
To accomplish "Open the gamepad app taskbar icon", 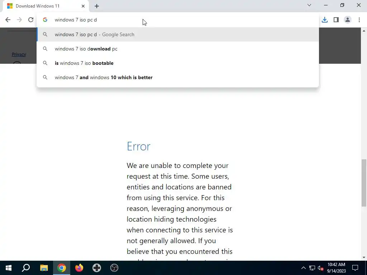I will coord(97,268).
